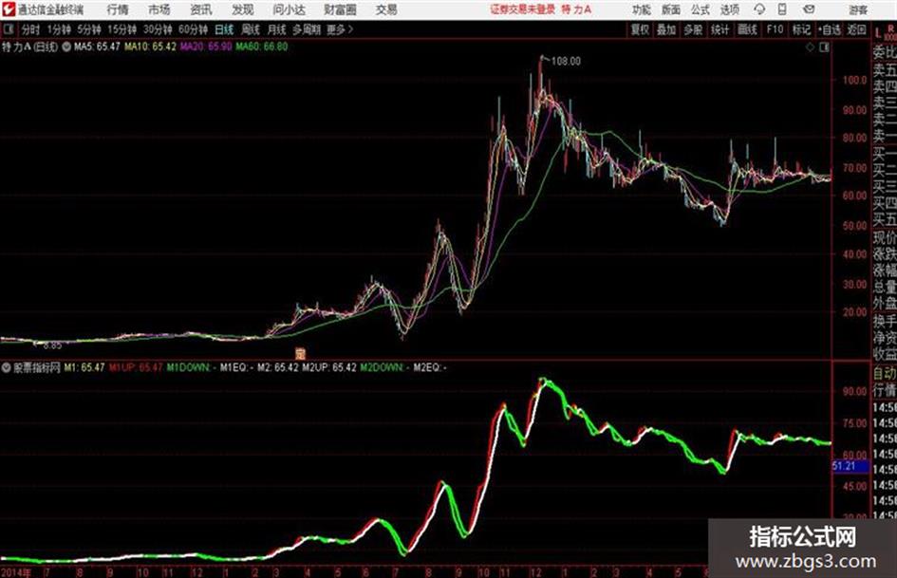Screen dimensions: 897x578
Task: Switch to the 60分钟 period tab
Action: [193, 29]
